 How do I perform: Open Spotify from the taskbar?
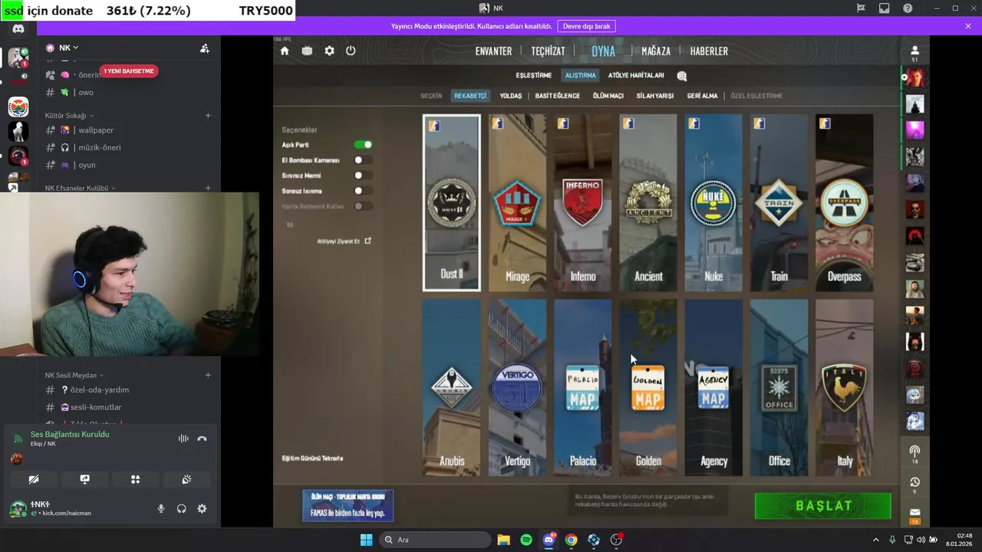[526, 540]
